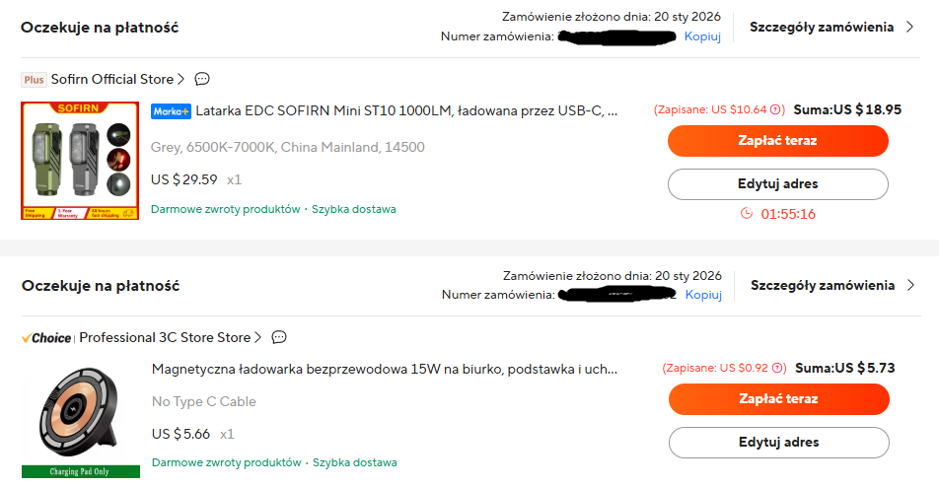This screenshot has width=939, height=488.
Task: Click saved US $10.64 info icon
Action: (777, 109)
